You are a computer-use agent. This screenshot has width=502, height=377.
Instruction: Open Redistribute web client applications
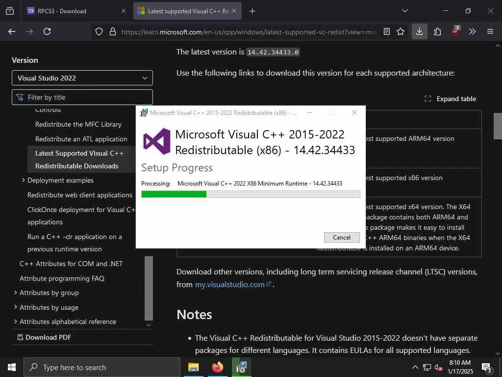[x=80, y=195]
